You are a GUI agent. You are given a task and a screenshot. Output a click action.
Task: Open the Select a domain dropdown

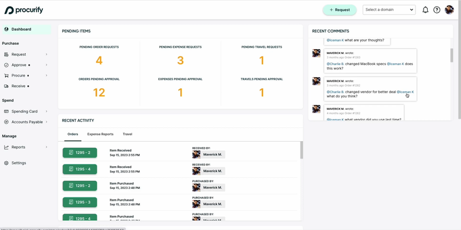(x=389, y=10)
